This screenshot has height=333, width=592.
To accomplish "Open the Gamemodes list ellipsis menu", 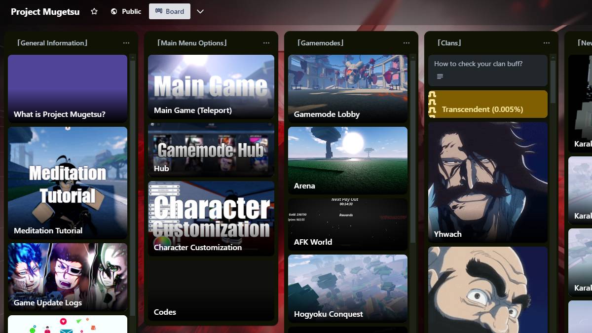I will 407,43.
